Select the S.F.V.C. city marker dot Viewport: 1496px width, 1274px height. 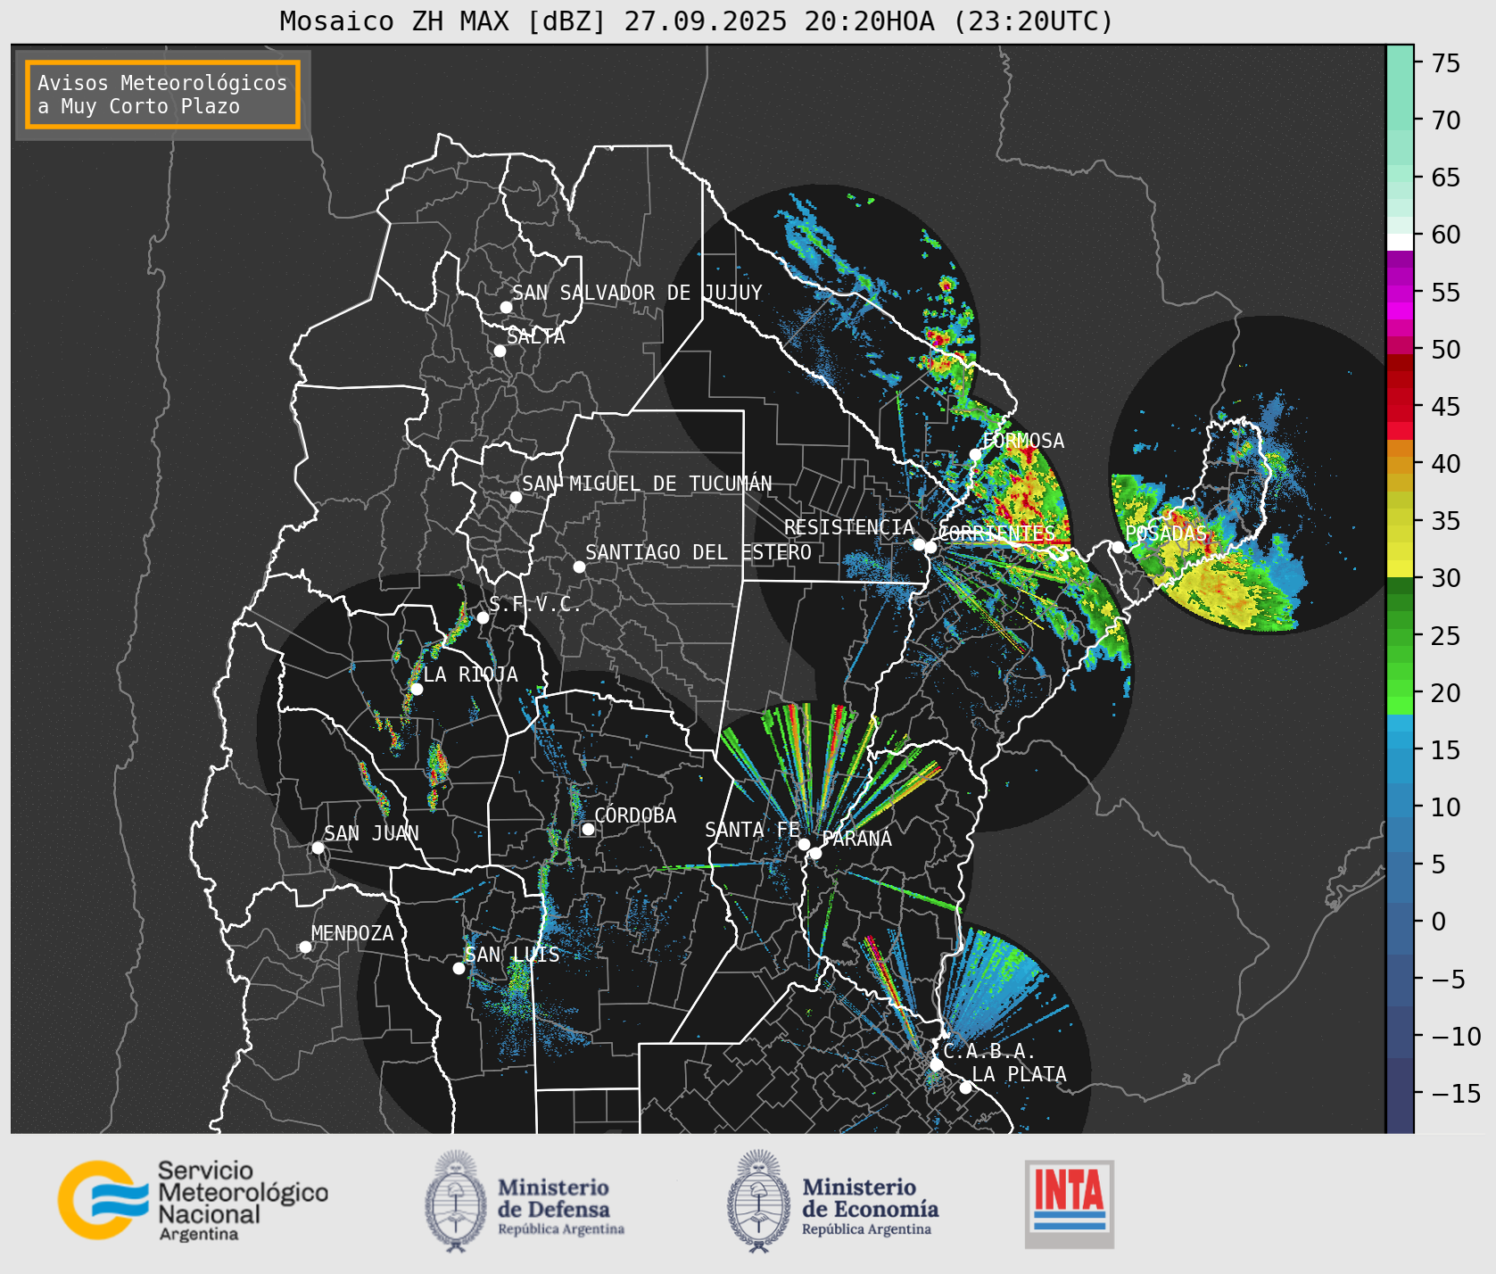click(483, 617)
